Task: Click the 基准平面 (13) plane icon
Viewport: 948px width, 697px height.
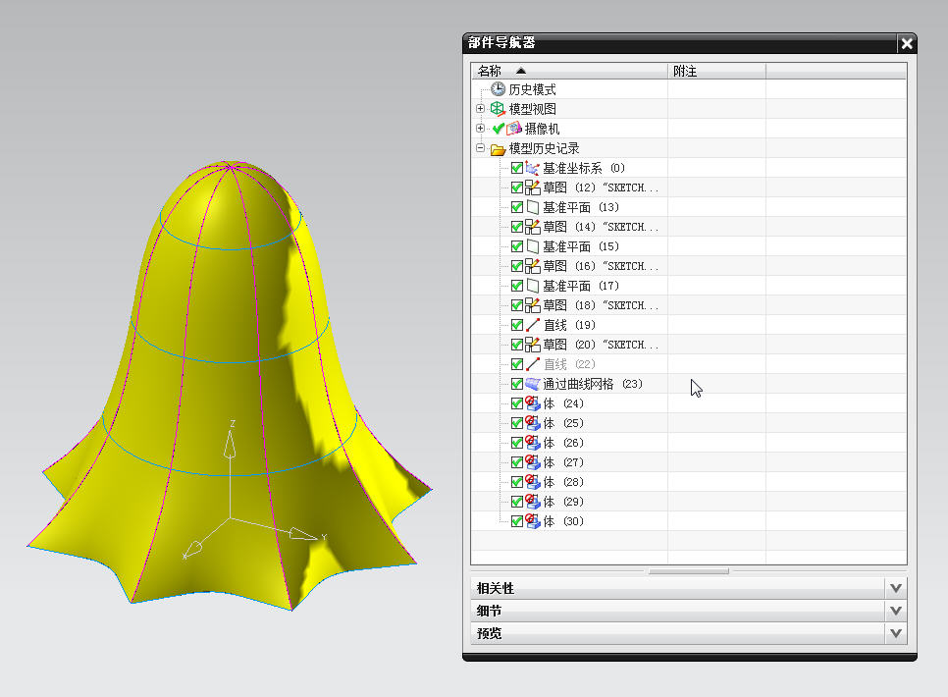Action: point(532,207)
